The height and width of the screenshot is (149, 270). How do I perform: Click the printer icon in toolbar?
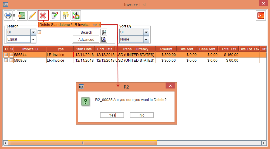point(8,15)
